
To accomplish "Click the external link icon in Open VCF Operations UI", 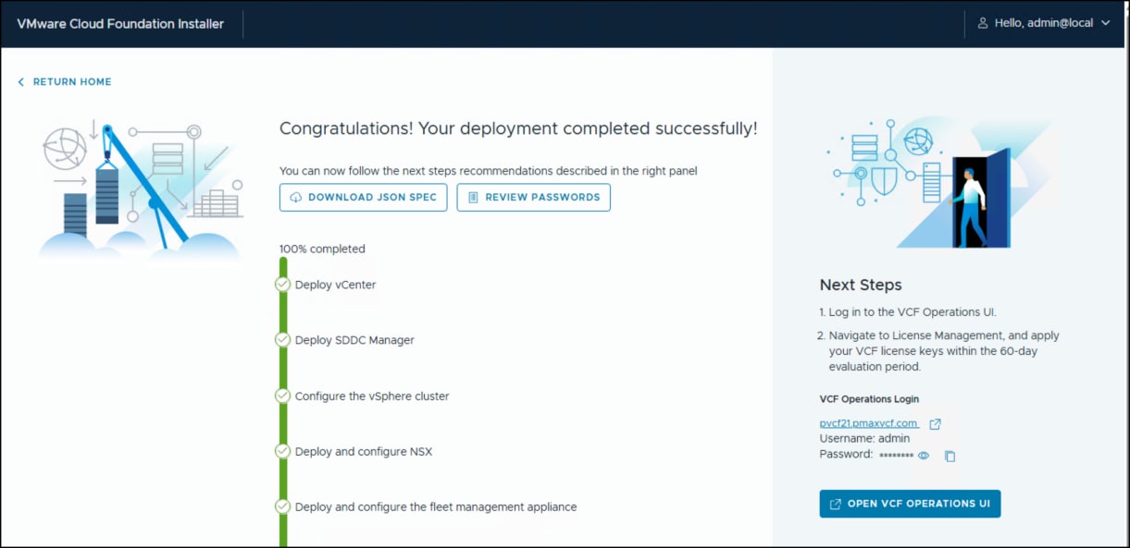I will tap(836, 504).
